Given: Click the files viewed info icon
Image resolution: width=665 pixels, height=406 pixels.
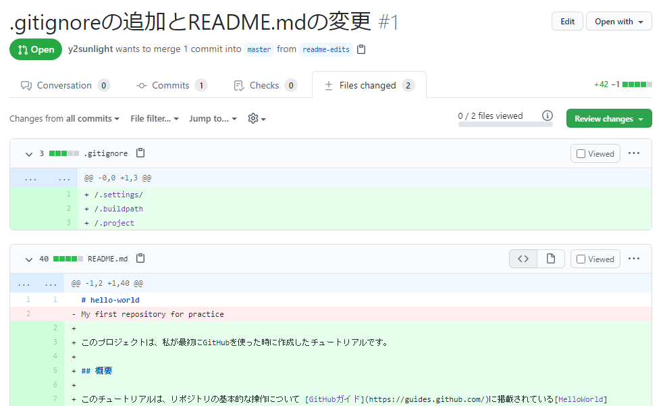Looking at the screenshot, I should pos(548,116).
